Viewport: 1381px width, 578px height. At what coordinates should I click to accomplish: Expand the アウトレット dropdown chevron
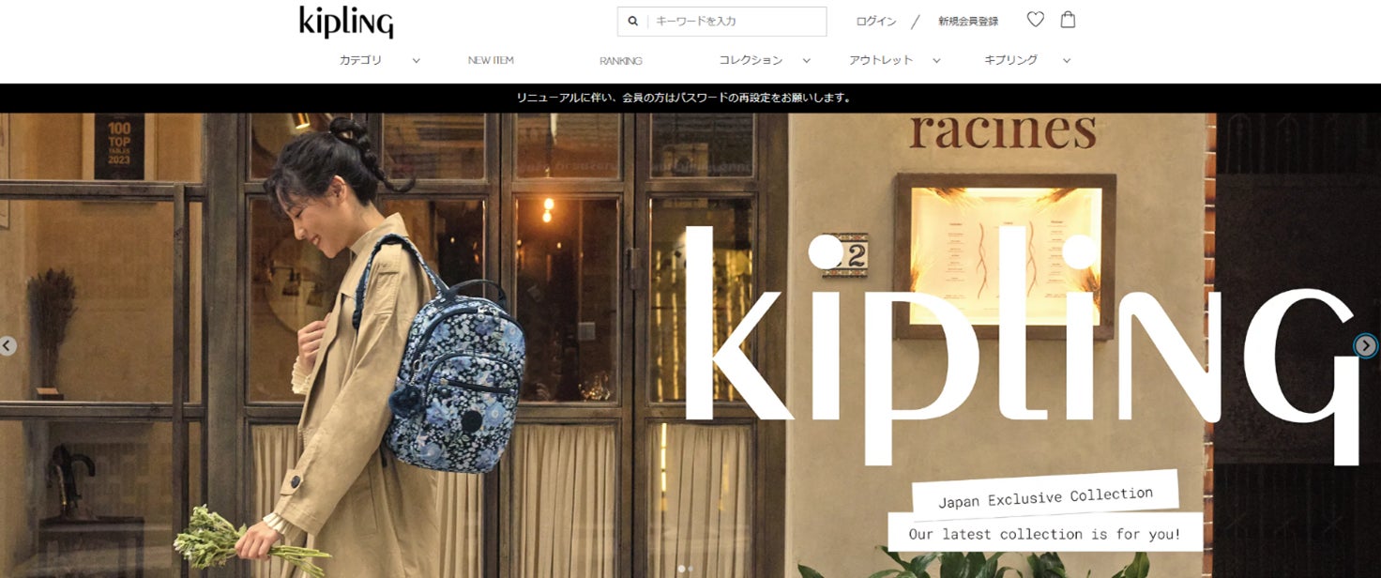pos(936,60)
